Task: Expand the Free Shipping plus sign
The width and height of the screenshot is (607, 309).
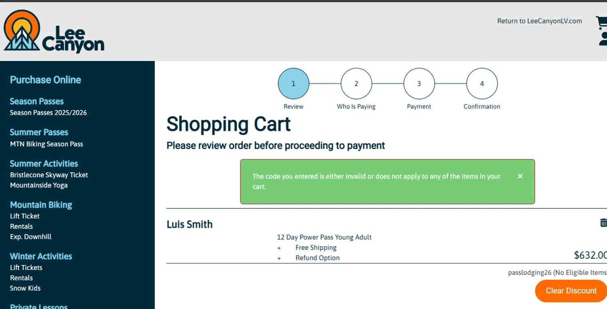Action: click(279, 248)
